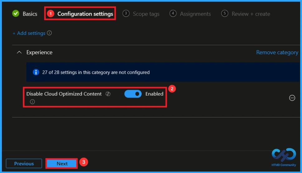Click the 'Disable Cloud Optimized Content' label
Screen dimensions: 302x173
point(64,94)
